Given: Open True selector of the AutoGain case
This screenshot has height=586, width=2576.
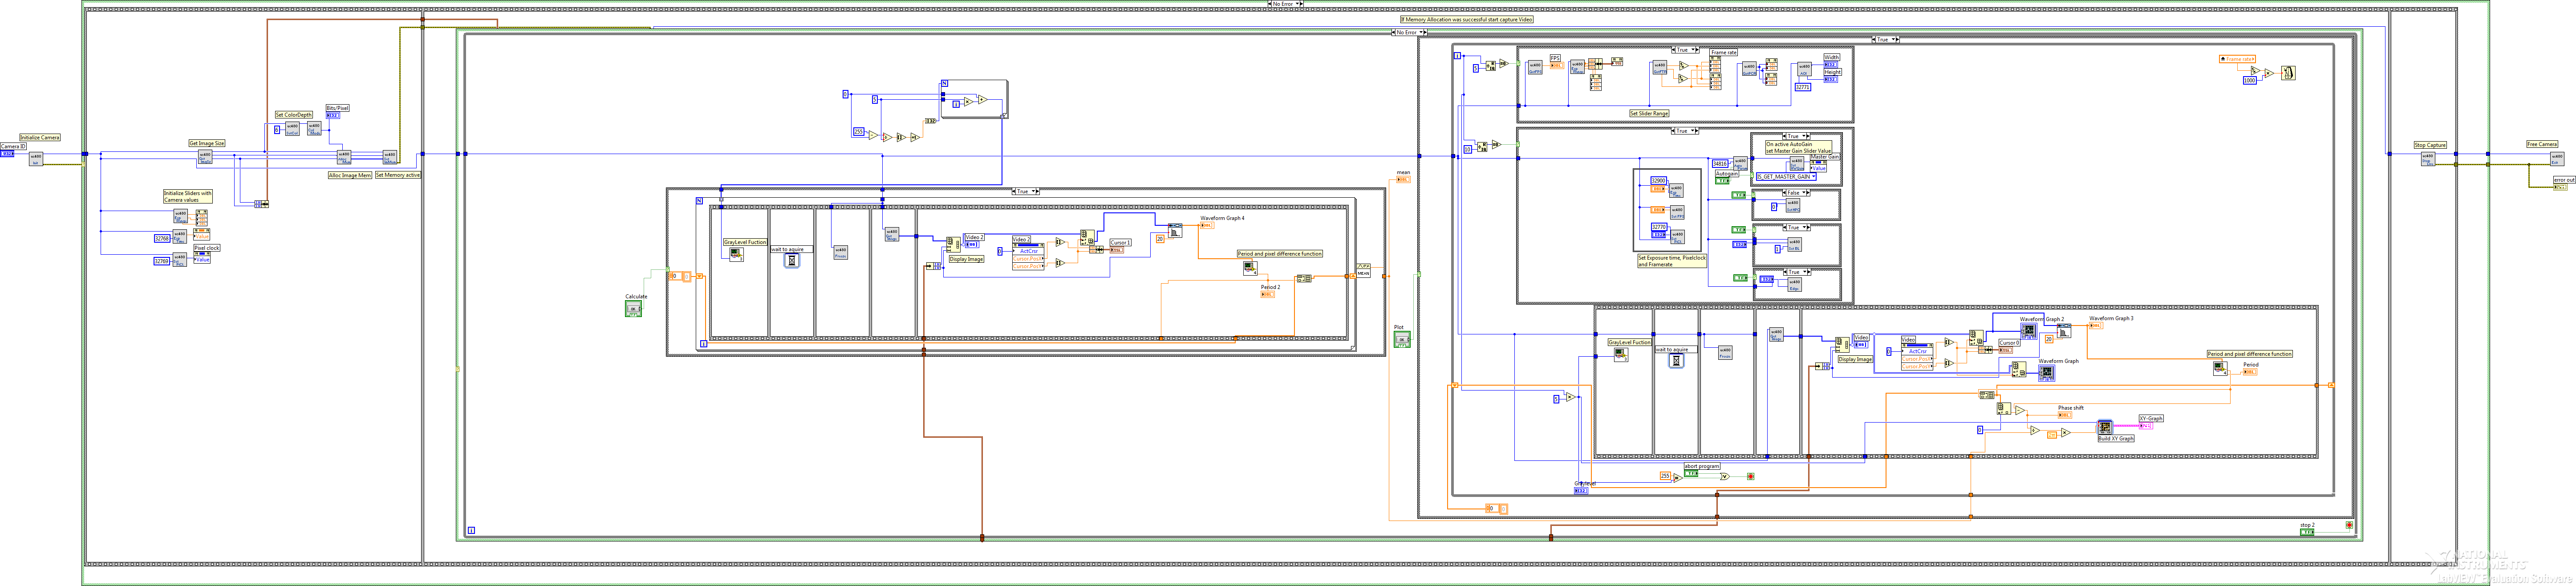Looking at the screenshot, I should coord(1796,136).
